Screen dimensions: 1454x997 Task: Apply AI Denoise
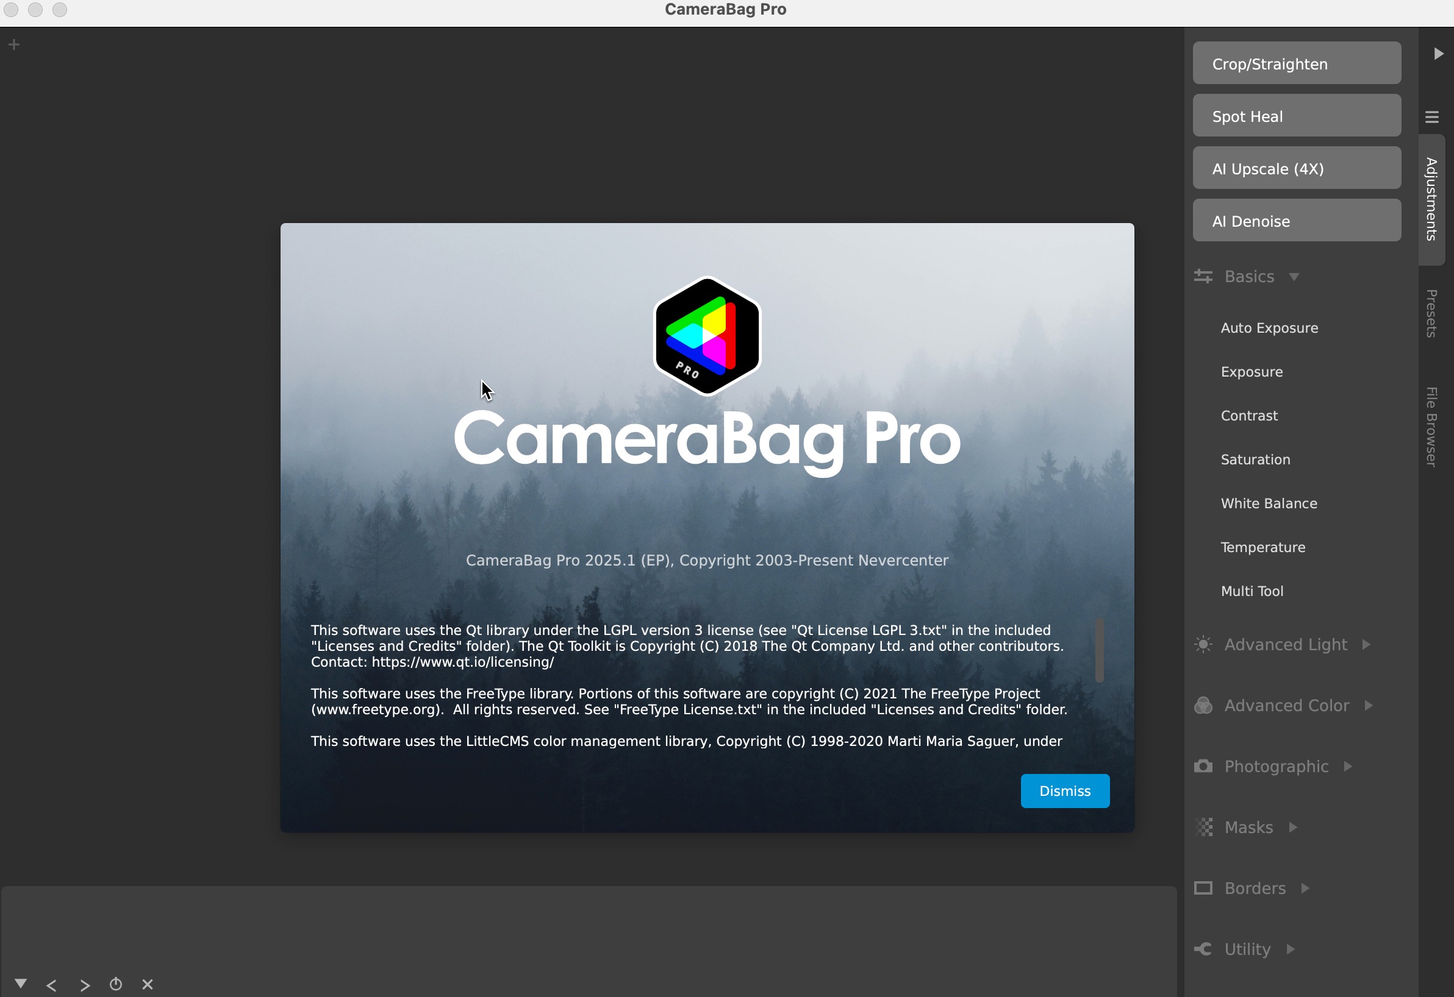[x=1296, y=221]
